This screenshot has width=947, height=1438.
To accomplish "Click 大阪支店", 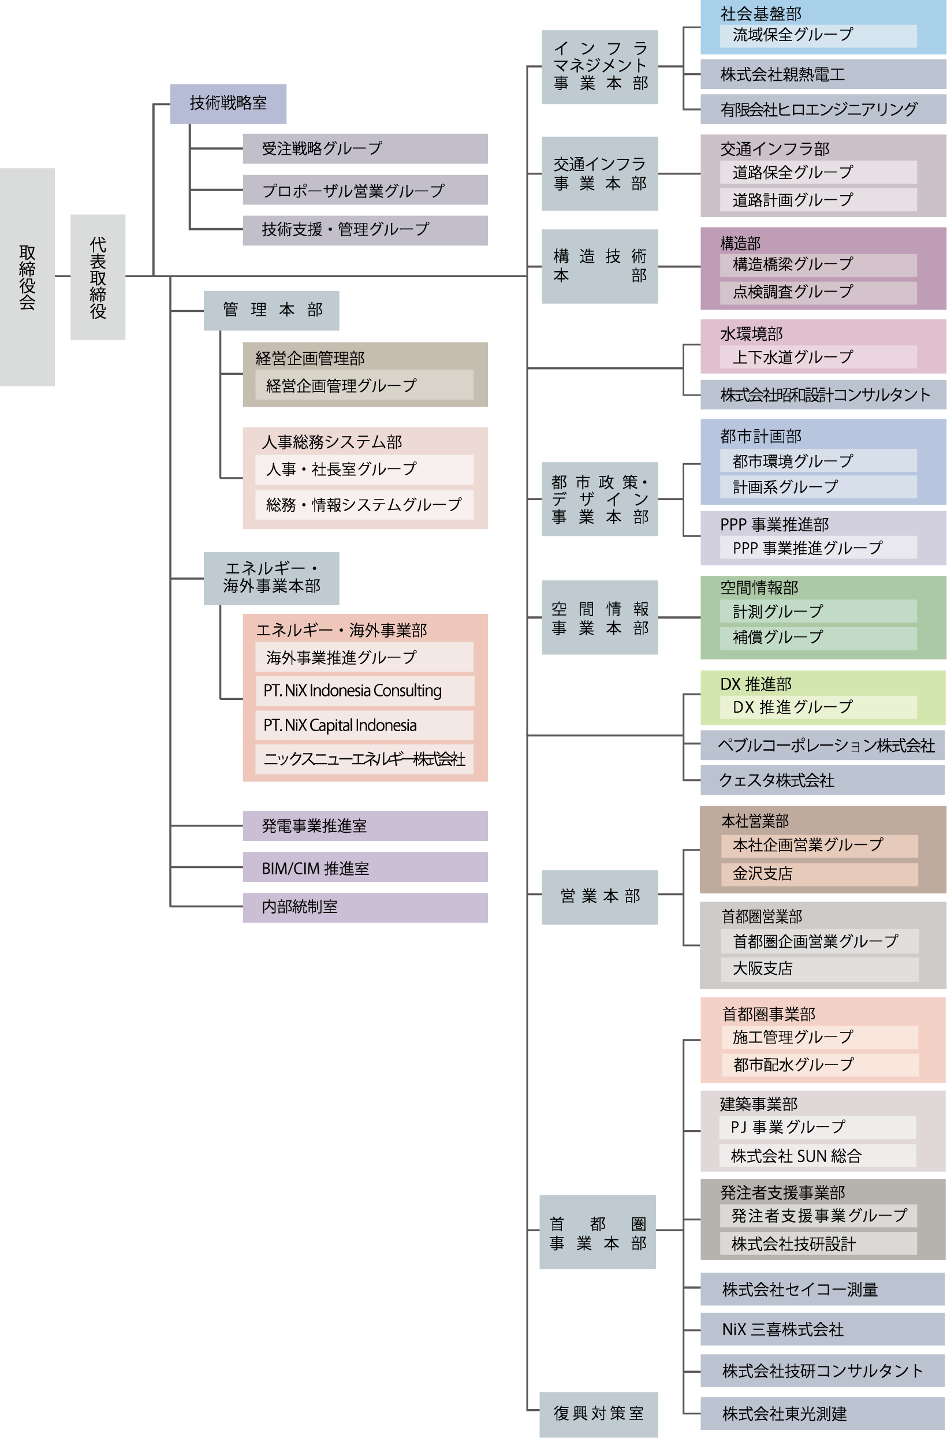I will pos(819,969).
